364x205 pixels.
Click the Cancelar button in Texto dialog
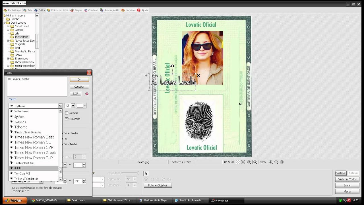click(79, 87)
